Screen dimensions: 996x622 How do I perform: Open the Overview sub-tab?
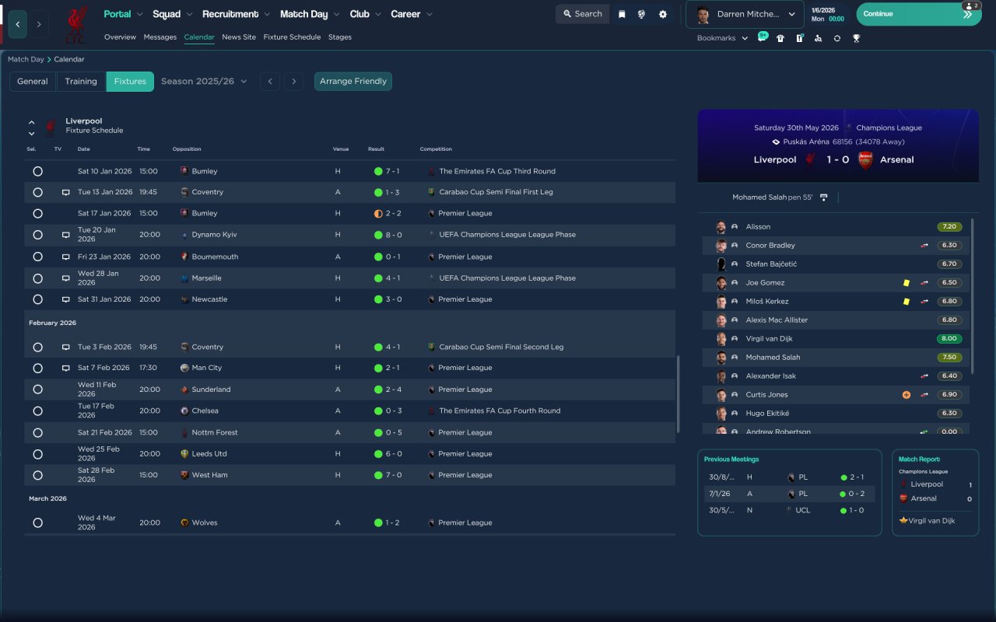(120, 37)
